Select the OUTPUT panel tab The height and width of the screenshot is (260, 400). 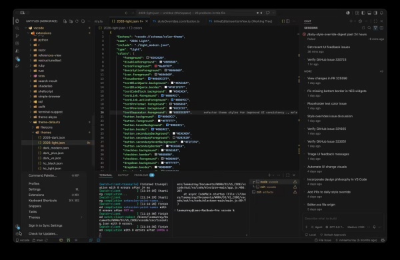pos(123,175)
